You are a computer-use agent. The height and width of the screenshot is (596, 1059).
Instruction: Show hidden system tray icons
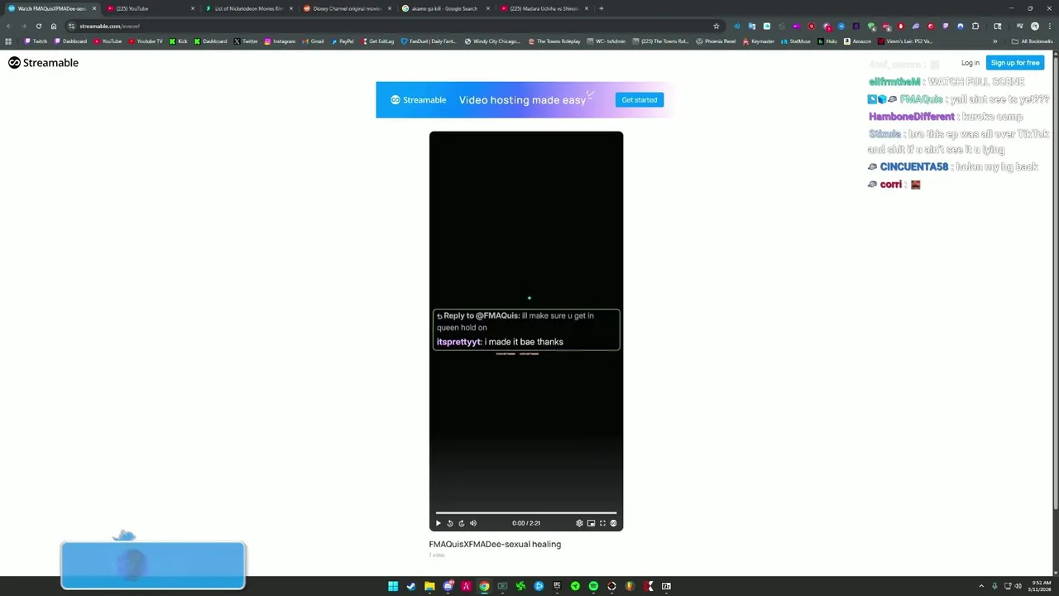coord(981,586)
